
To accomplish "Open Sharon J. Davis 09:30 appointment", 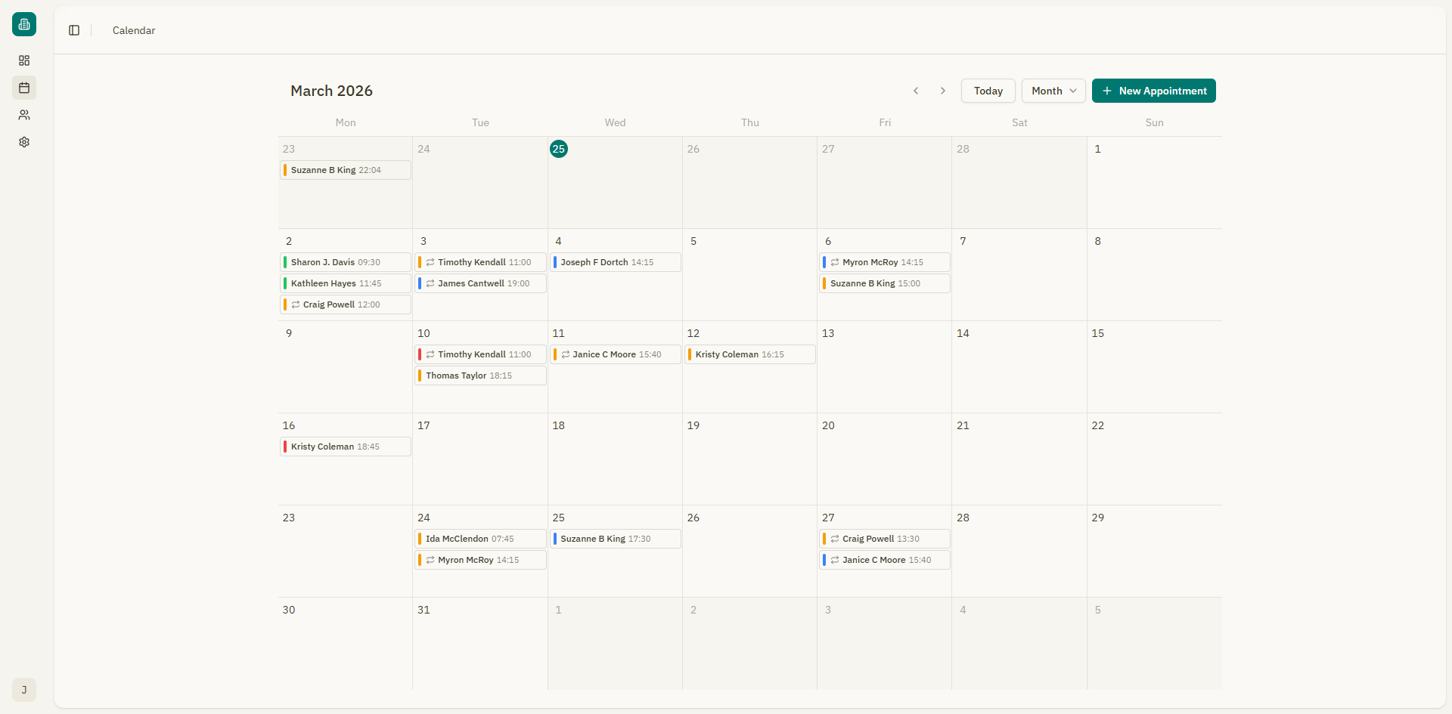I will (346, 262).
